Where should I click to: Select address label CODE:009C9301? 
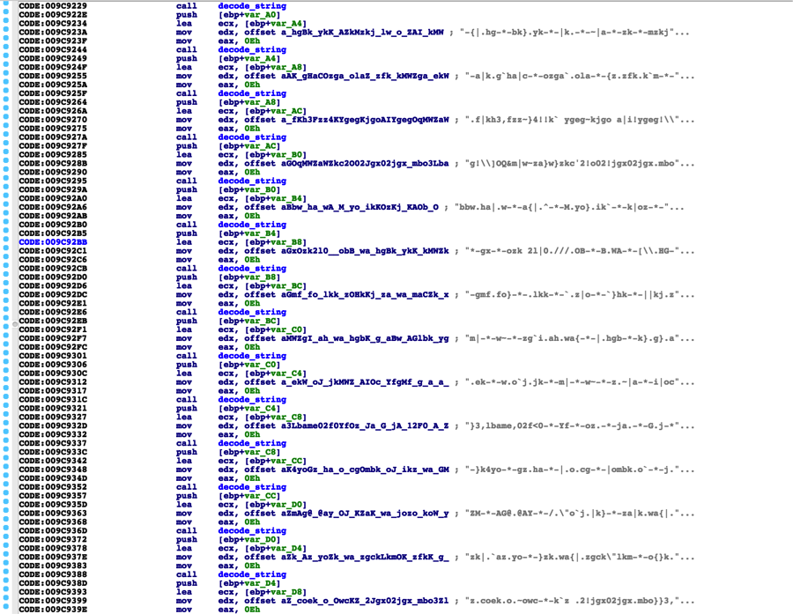[53, 356]
